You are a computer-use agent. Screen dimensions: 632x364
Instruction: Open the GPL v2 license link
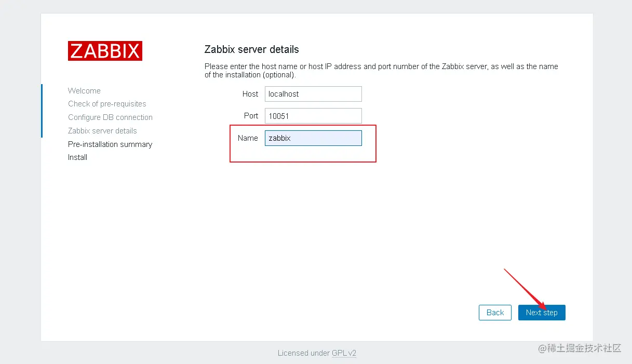344,353
